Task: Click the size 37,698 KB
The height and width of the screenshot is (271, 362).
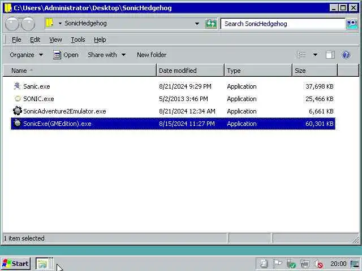Action: pyautogui.click(x=319, y=86)
